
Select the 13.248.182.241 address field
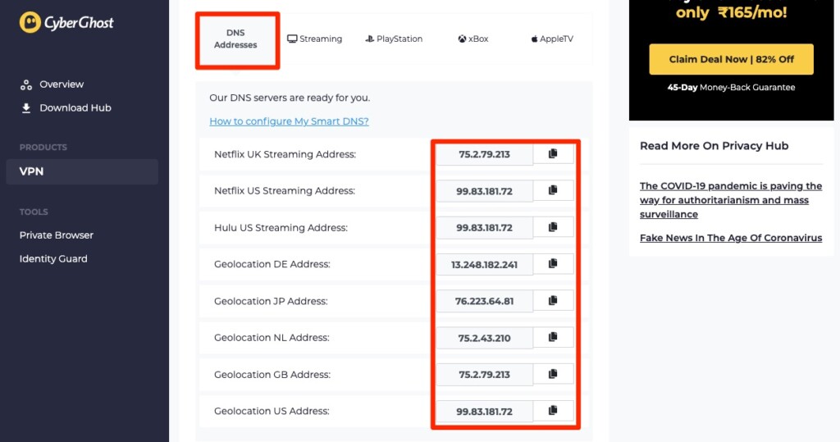click(484, 265)
